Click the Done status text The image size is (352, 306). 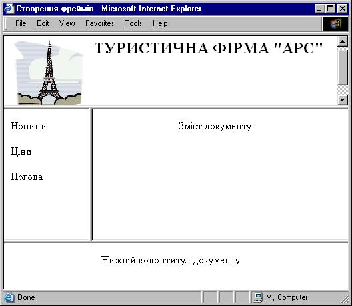click(26, 297)
